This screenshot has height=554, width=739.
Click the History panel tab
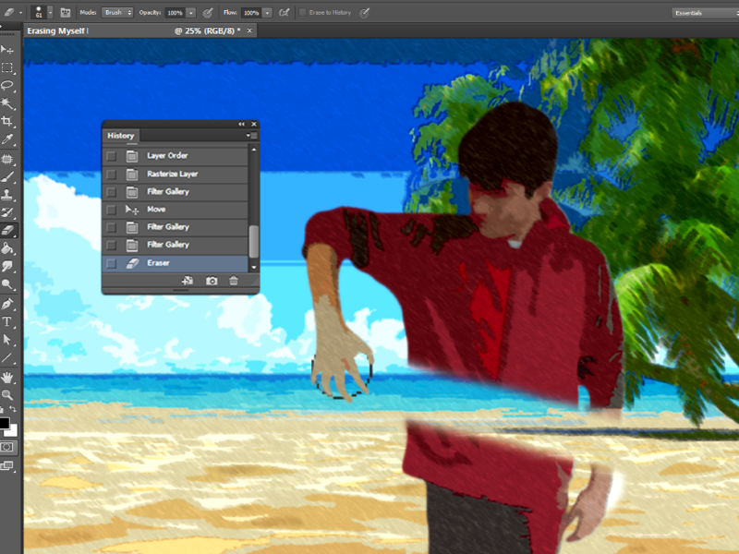point(120,136)
